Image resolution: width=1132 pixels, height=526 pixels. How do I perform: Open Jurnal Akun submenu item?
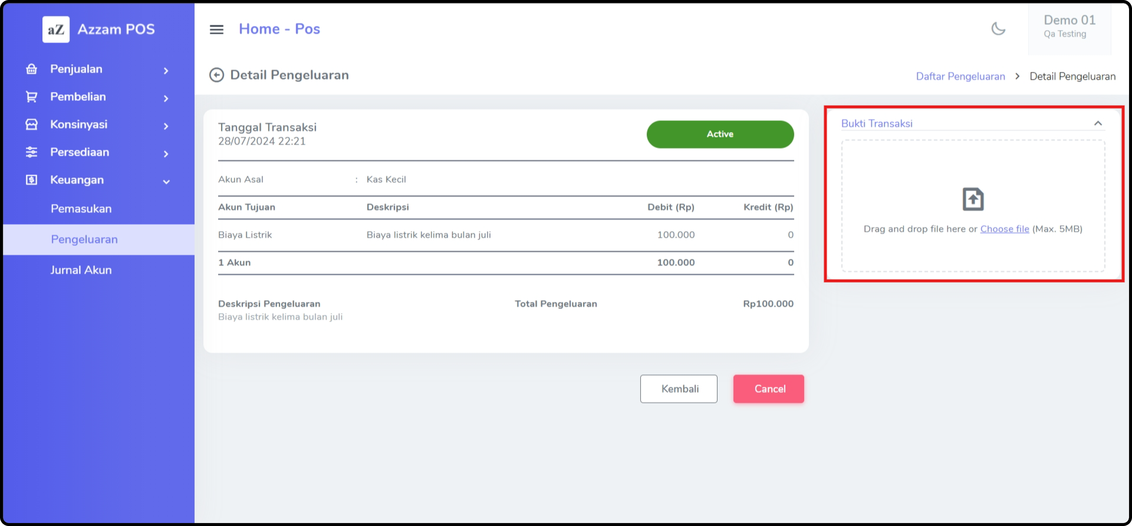(81, 270)
